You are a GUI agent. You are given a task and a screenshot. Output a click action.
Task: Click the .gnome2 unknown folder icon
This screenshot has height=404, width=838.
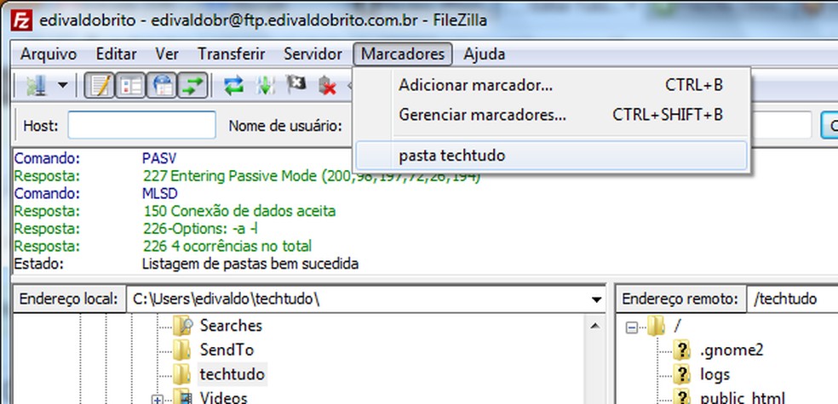(682, 350)
